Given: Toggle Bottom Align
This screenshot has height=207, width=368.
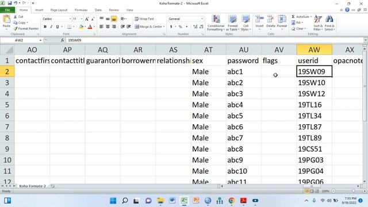Looking at the screenshot, I should coord(114,19).
